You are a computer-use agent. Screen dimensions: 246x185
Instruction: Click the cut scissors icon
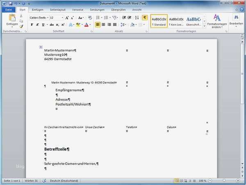[x=21, y=16]
